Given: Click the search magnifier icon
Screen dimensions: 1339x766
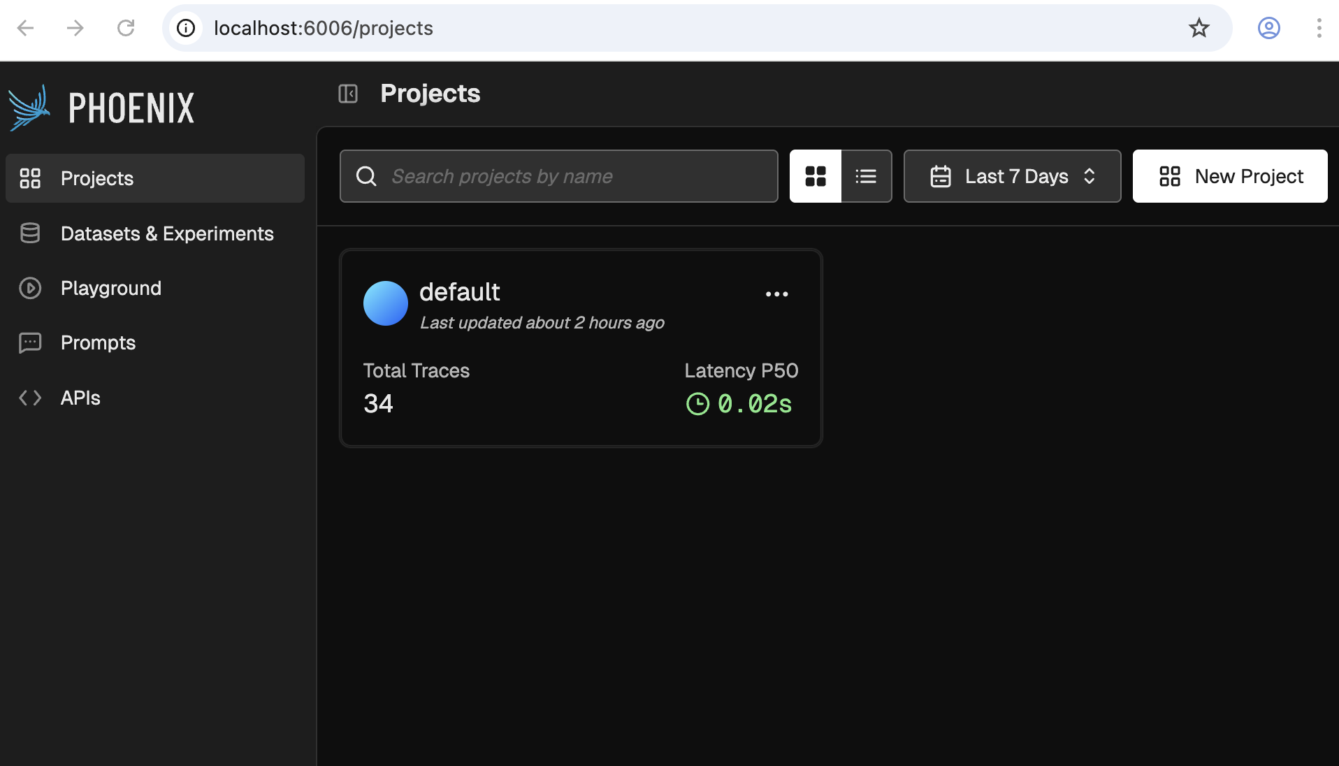Looking at the screenshot, I should (366, 176).
